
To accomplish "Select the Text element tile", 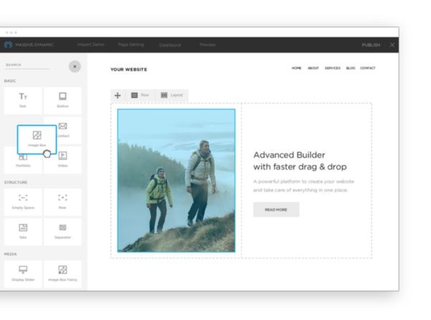I will [x=23, y=100].
